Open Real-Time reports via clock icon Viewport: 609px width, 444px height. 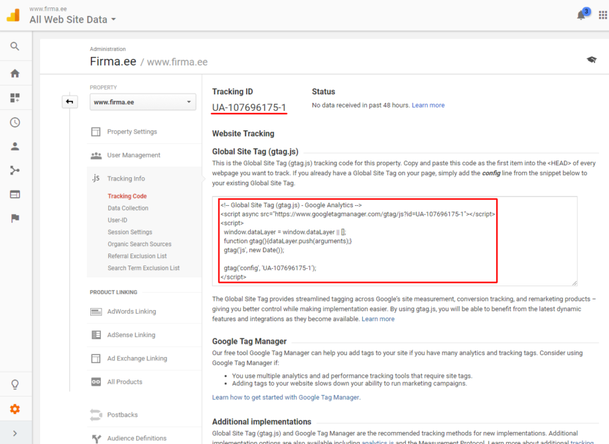click(16, 122)
